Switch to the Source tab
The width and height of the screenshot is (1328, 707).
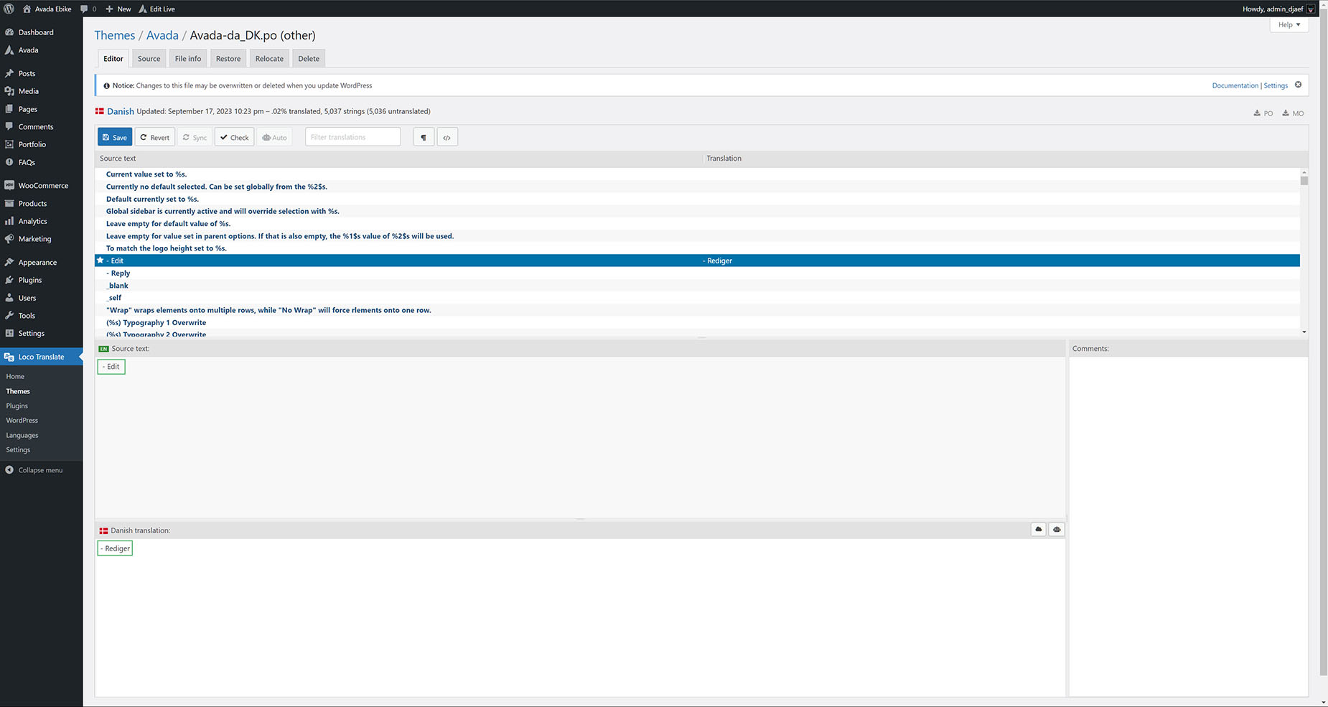[x=149, y=59]
